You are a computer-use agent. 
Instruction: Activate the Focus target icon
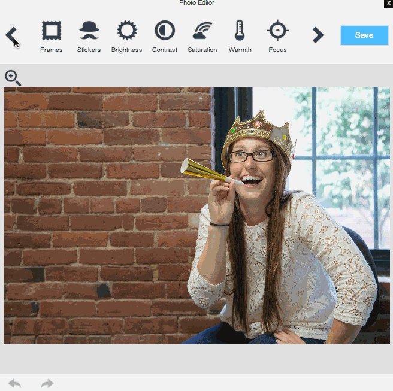coord(277,30)
